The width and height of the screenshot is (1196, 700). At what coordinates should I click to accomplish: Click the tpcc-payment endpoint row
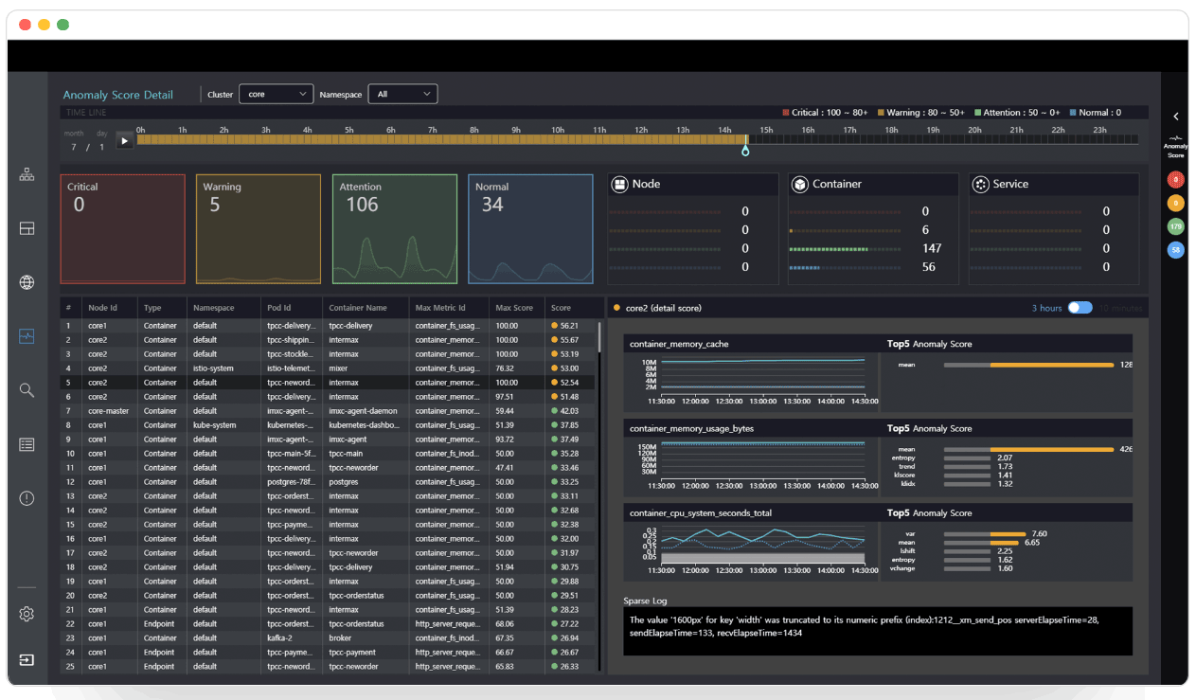[x=328, y=653]
